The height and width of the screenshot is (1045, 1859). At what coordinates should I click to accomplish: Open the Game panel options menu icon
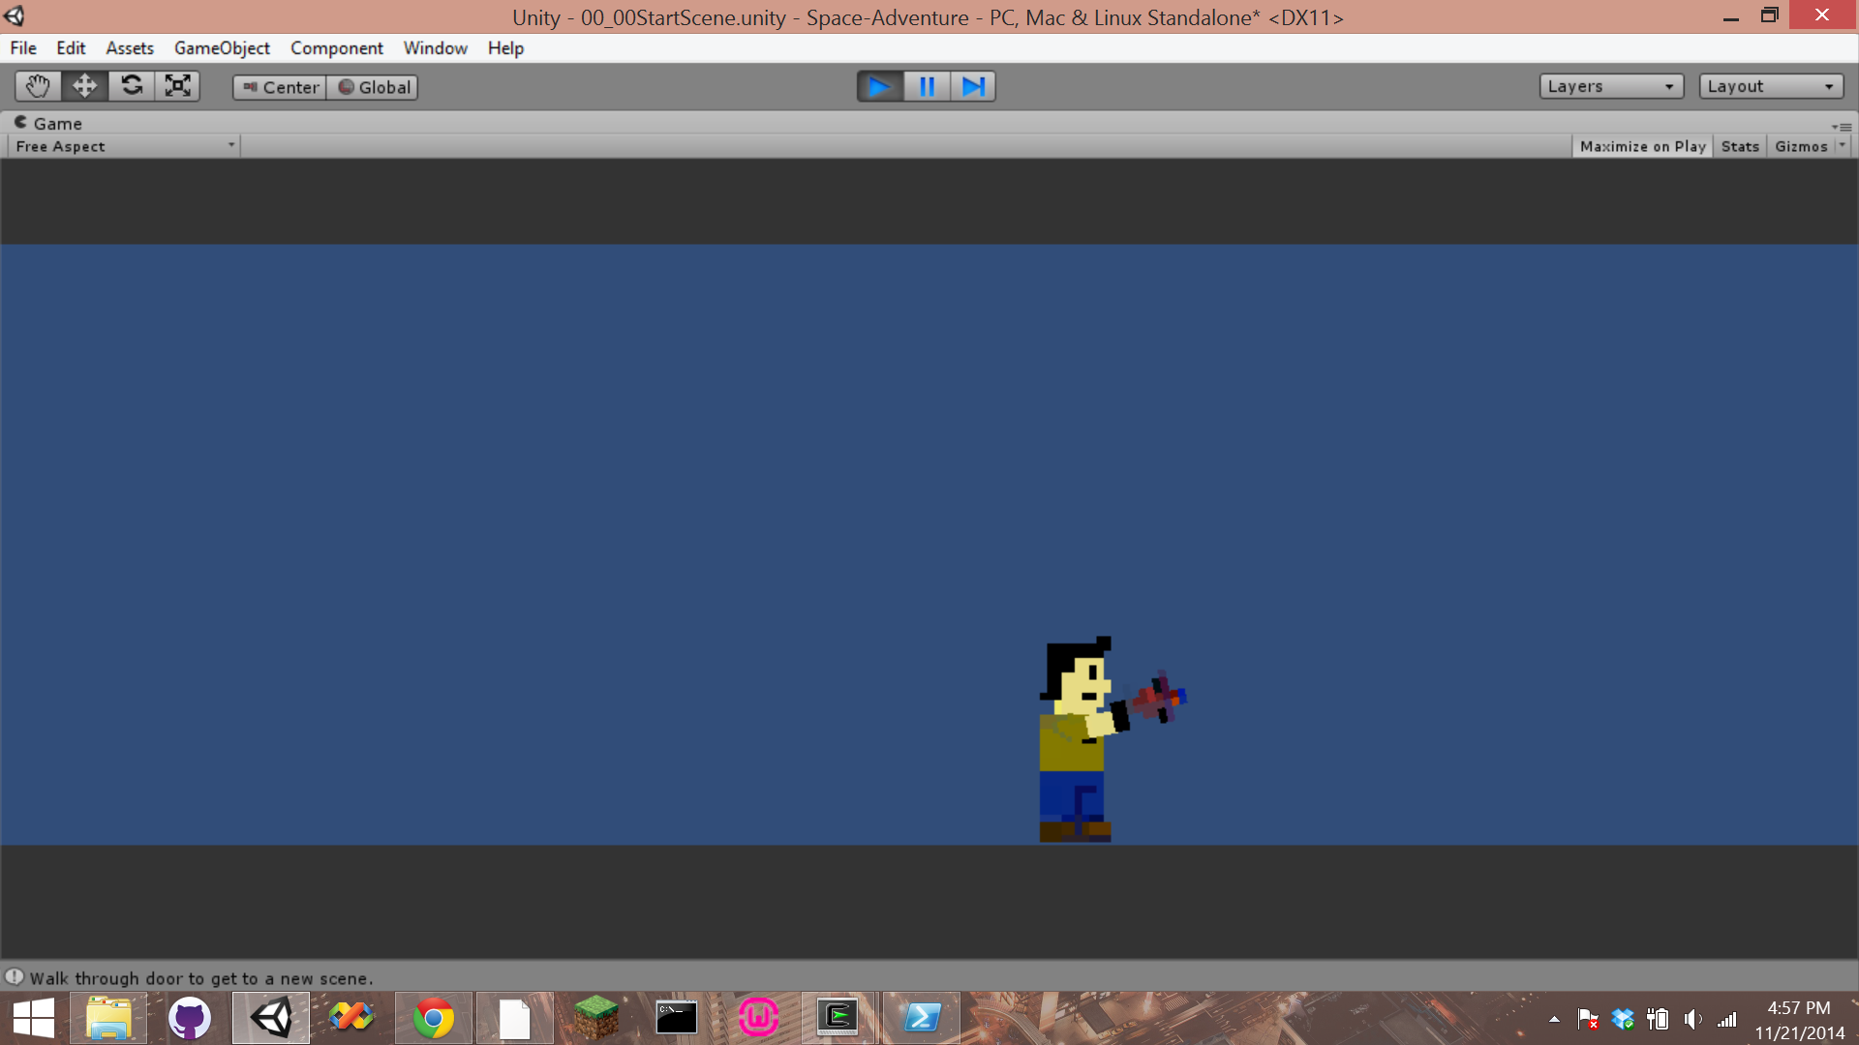pyautogui.click(x=1842, y=127)
